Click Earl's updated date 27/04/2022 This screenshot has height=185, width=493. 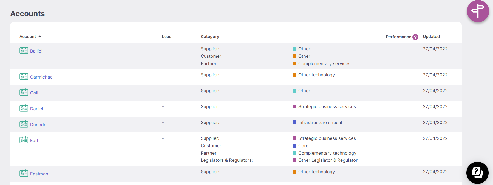[435, 138]
